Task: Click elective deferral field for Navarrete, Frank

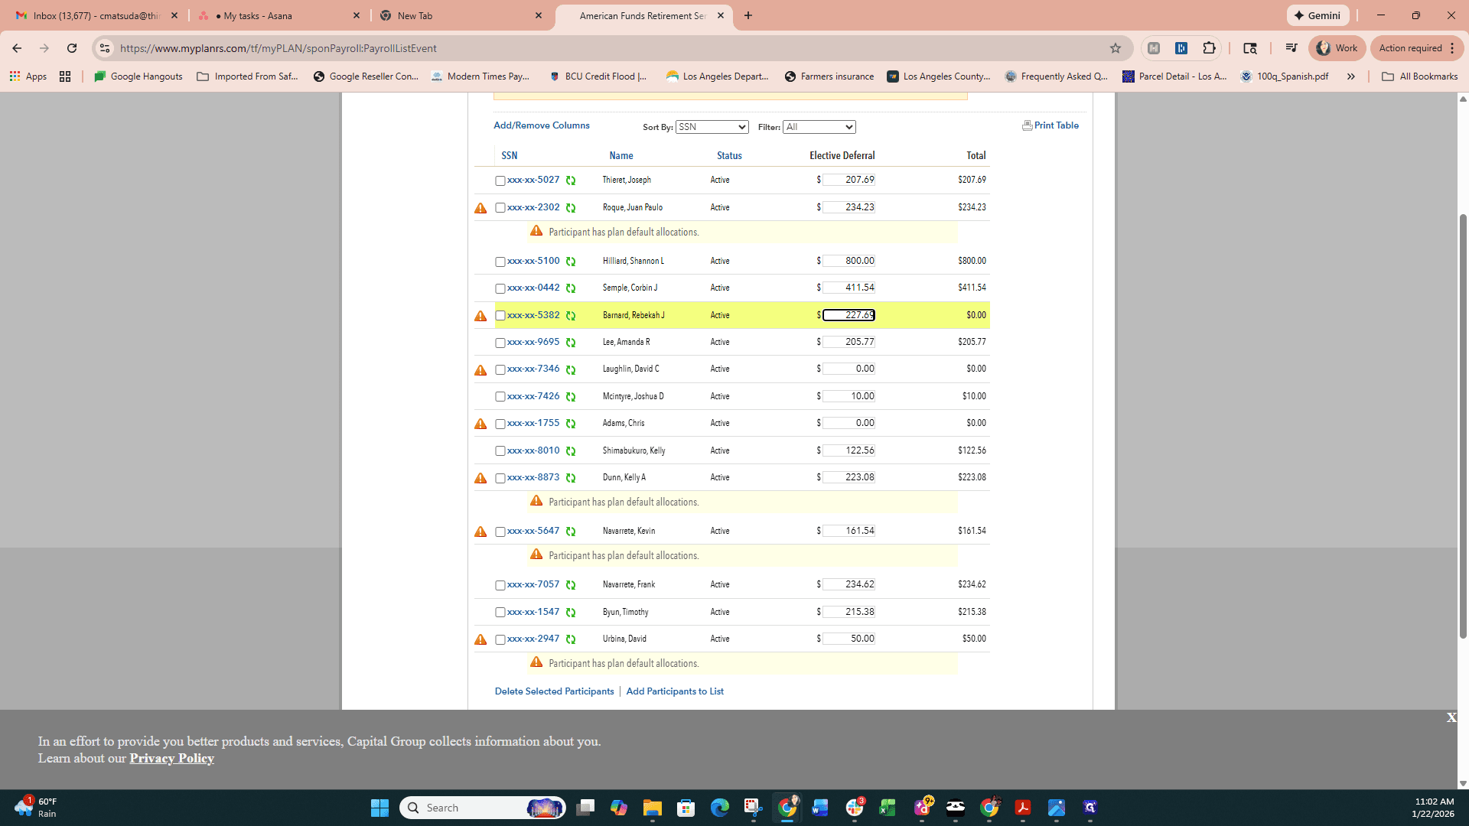Action: (x=849, y=585)
